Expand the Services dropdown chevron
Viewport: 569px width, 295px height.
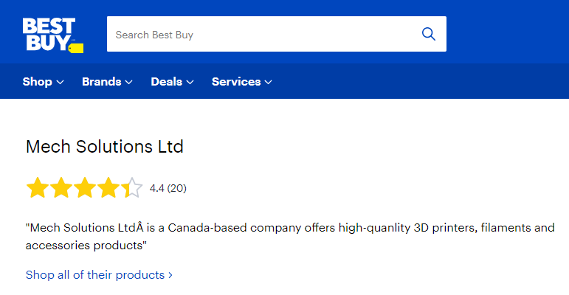tap(268, 83)
